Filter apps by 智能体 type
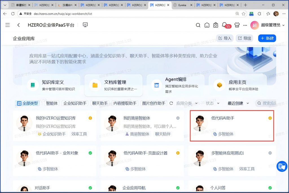 click(x=52, y=103)
